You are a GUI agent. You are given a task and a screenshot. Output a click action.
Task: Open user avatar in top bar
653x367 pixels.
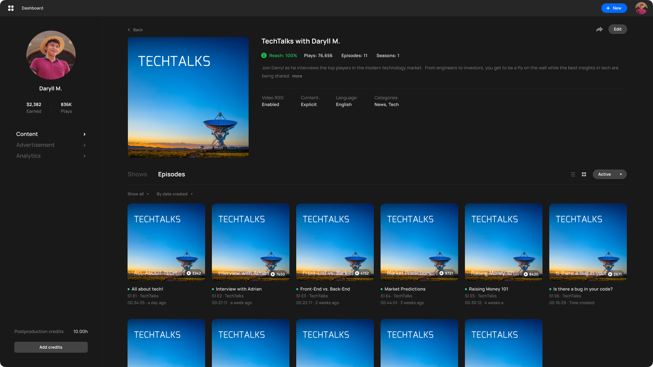point(641,8)
